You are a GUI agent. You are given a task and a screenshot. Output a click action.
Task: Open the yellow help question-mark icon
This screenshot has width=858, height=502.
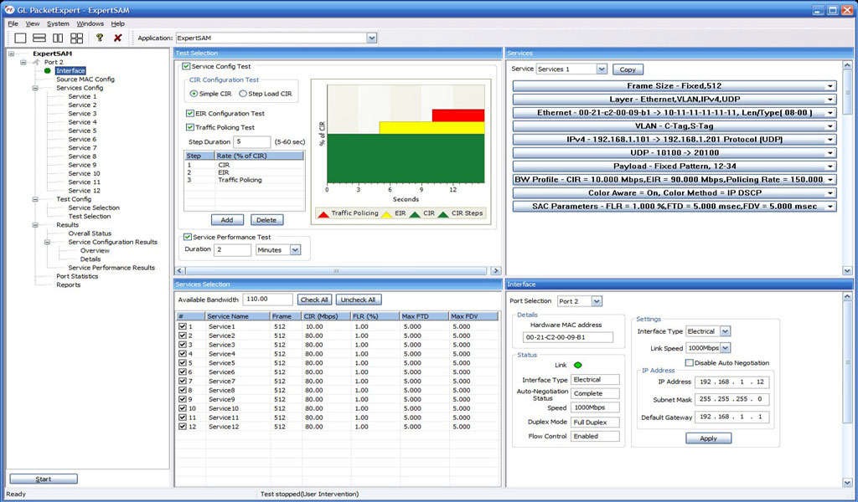click(x=99, y=38)
